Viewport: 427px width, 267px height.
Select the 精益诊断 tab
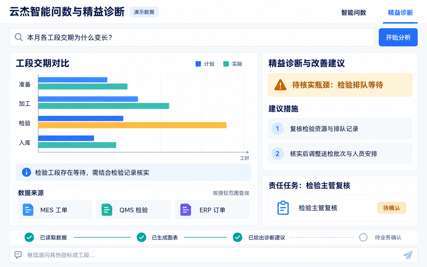tap(400, 13)
